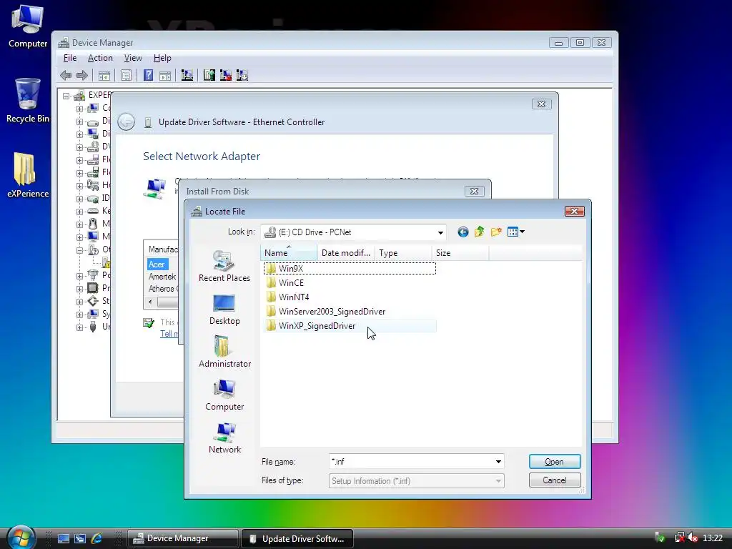
Task: Click Scan for hardware changes toolbar icon
Action: (187, 75)
